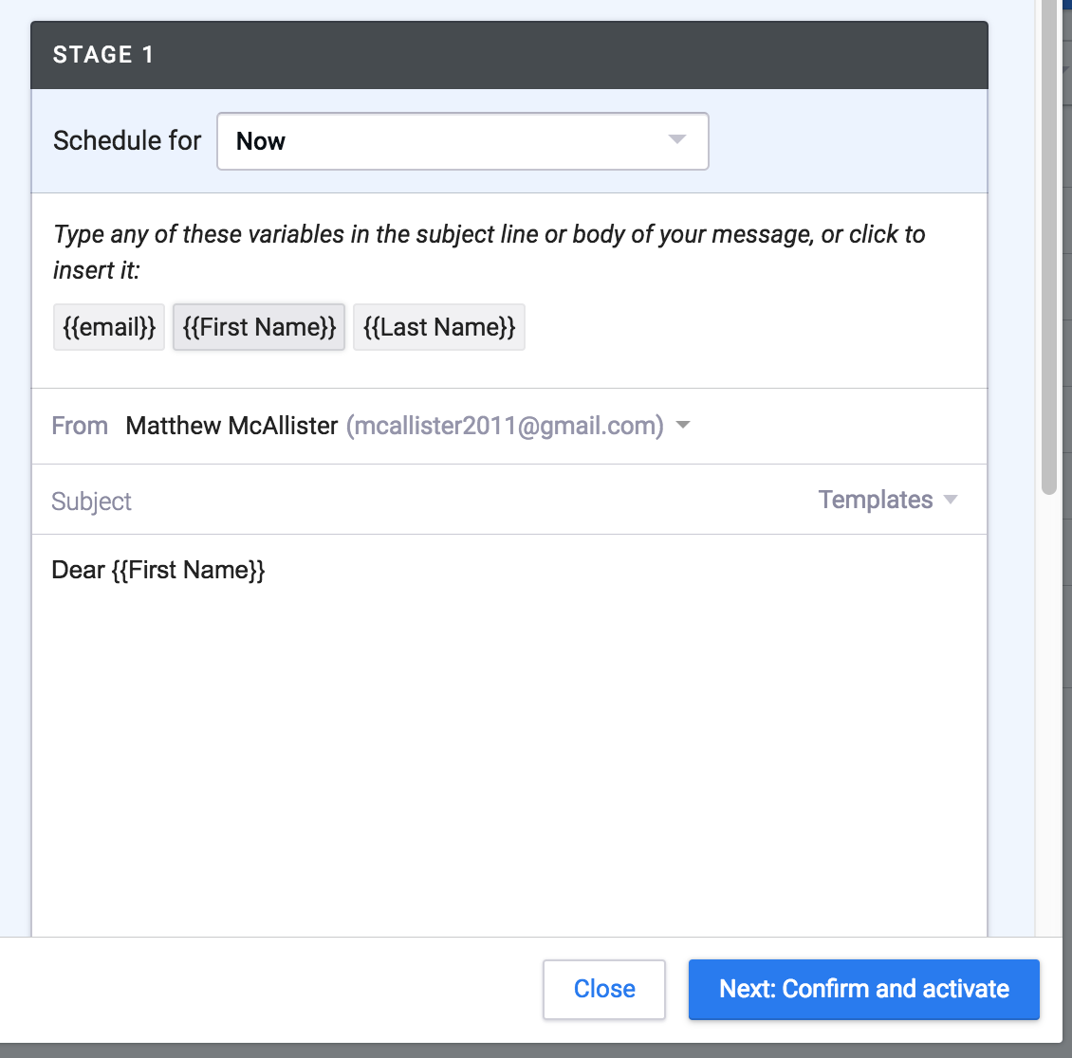The width and height of the screenshot is (1072, 1058).
Task: Select the Subject input field
Action: (379, 501)
